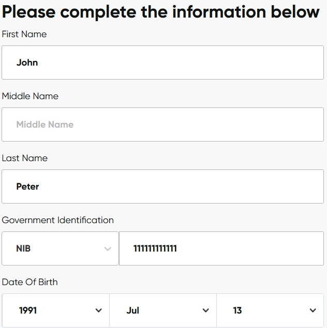Click the 'Last Name' label
The image size is (327, 328).
(x=25, y=158)
